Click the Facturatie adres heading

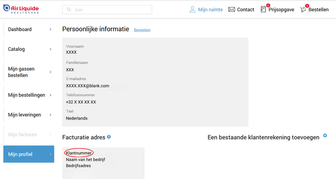84,138
